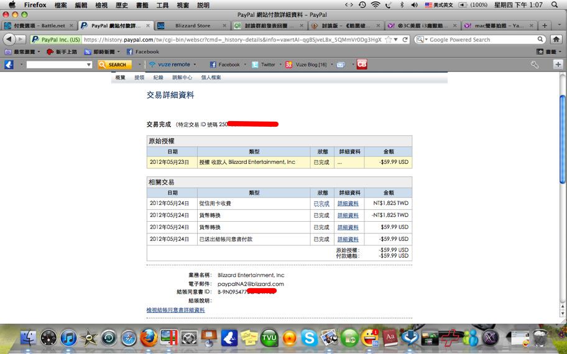The width and height of the screenshot is (567, 354).
Task: Go to the Firefox home page icon
Action: tap(556, 39)
